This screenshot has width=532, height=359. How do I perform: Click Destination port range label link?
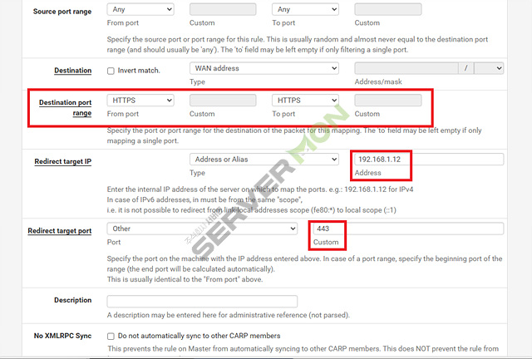tap(65, 107)
